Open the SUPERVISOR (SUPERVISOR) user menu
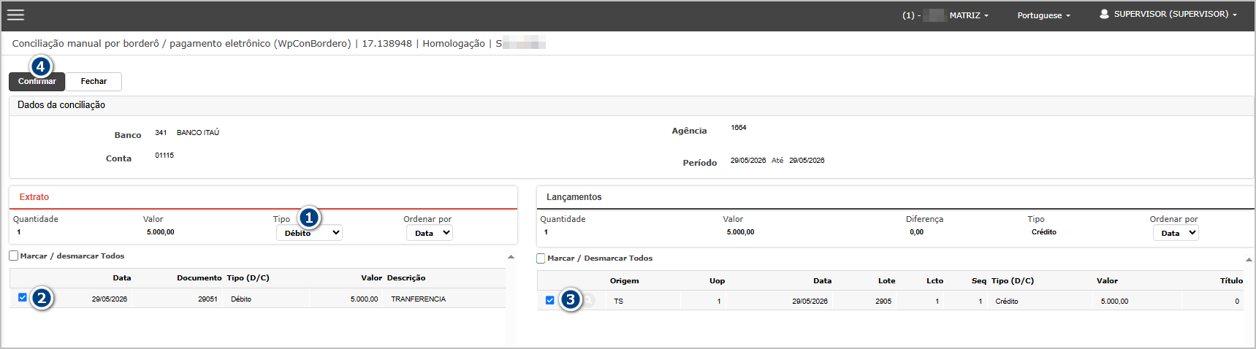 (1175, 14)
